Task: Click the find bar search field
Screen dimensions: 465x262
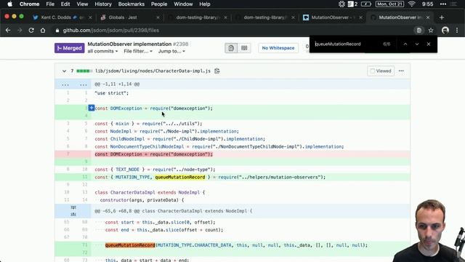Action: pos(346,44)
